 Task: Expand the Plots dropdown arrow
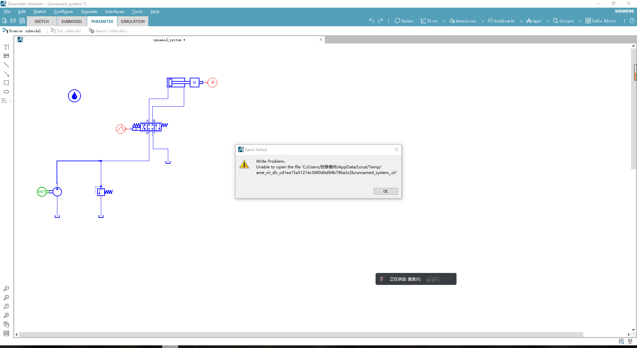pyautogui.click(x=444, y=21)
